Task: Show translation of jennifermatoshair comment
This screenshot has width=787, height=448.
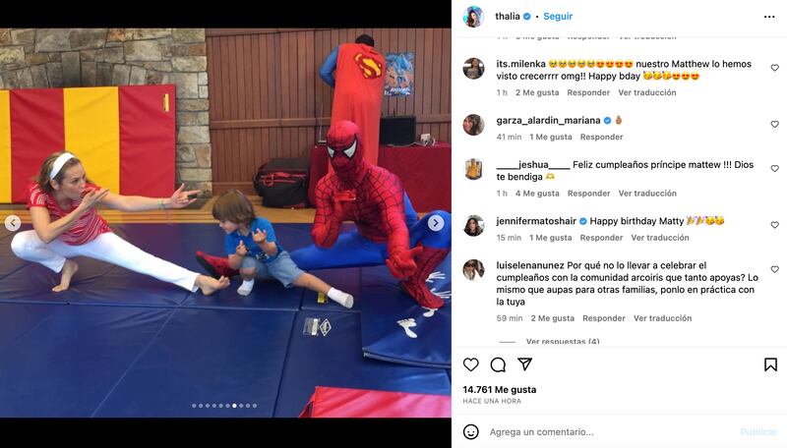Action: click(x=660, y=238)
